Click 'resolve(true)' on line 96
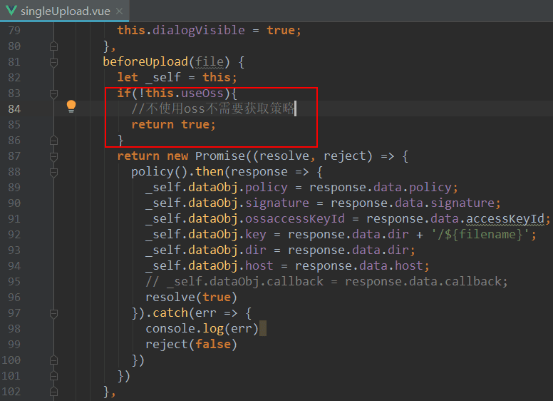 pos(191,298)
